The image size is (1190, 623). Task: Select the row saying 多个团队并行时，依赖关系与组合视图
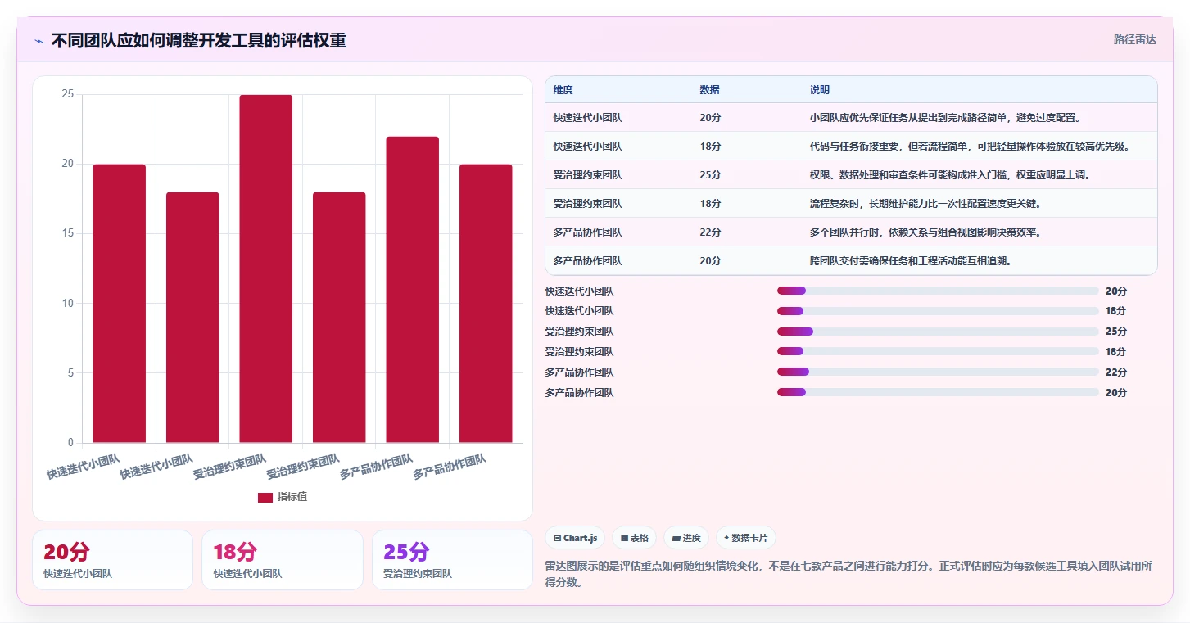click(x=851, y=232)
